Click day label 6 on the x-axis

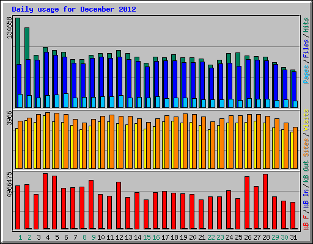[x=66, y=237]
